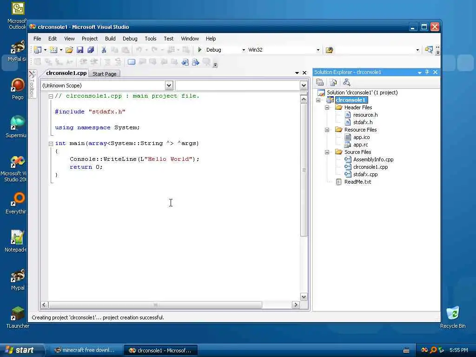Open the Project menu

(x=90, y=39)
